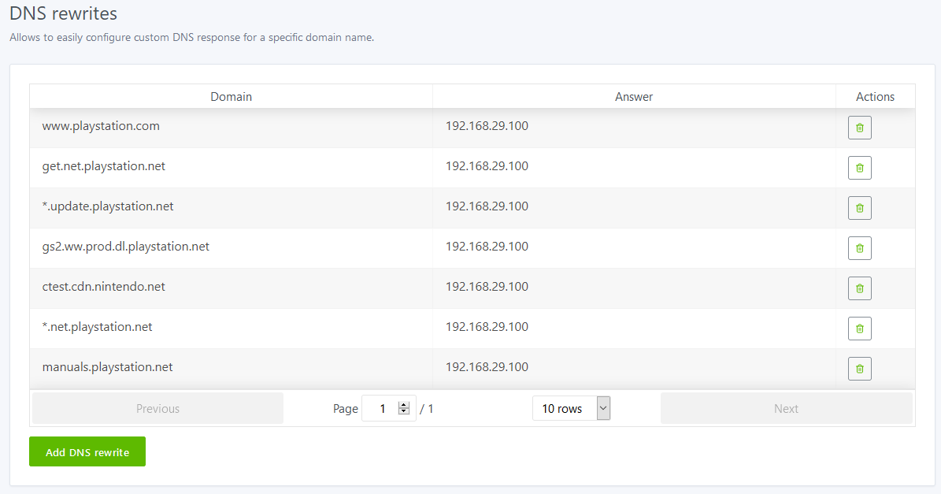Sort by the Answer column header
Viewport: 941px width, 494px height.
click(634, 97)
